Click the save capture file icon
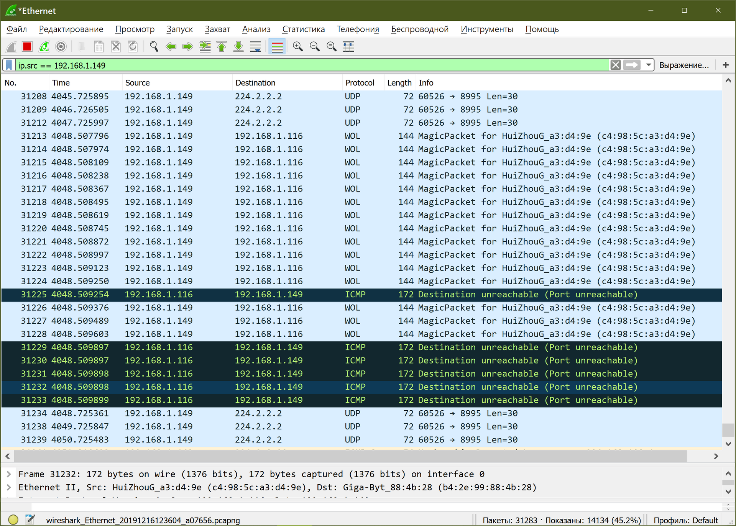This screenshot has height=526, width=736. 99,47
